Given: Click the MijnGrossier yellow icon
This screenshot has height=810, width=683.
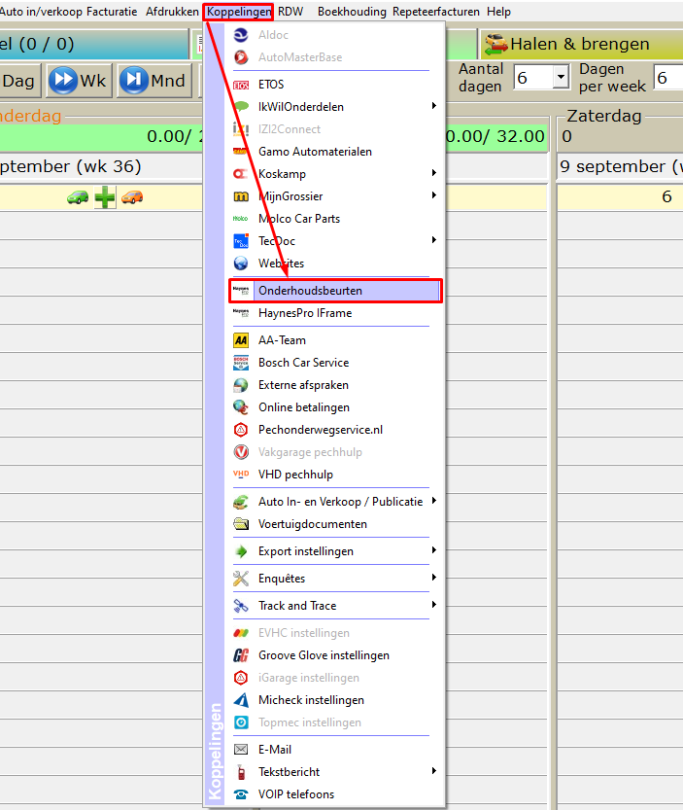Looking at the screenshot, I should [241, 196].
